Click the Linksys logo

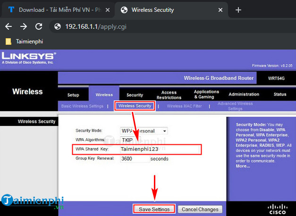click(29, 58)
